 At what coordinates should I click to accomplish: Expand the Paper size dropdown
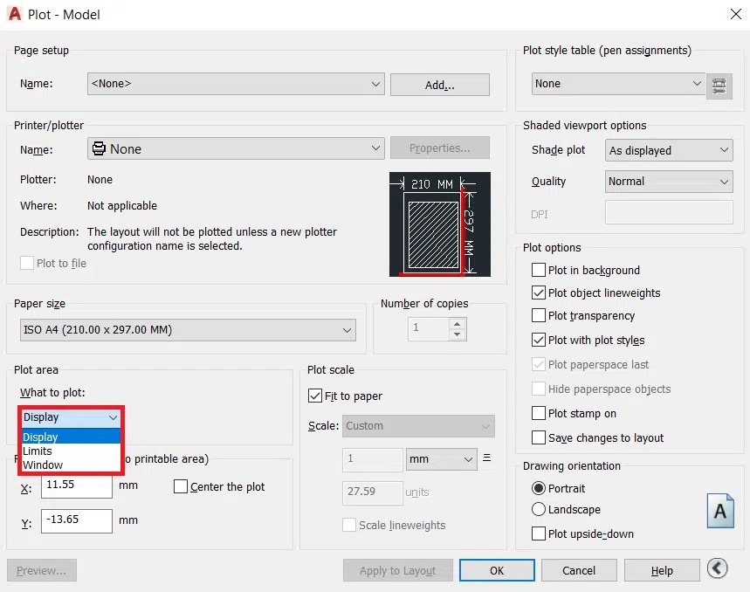click(x=188, y=330)
